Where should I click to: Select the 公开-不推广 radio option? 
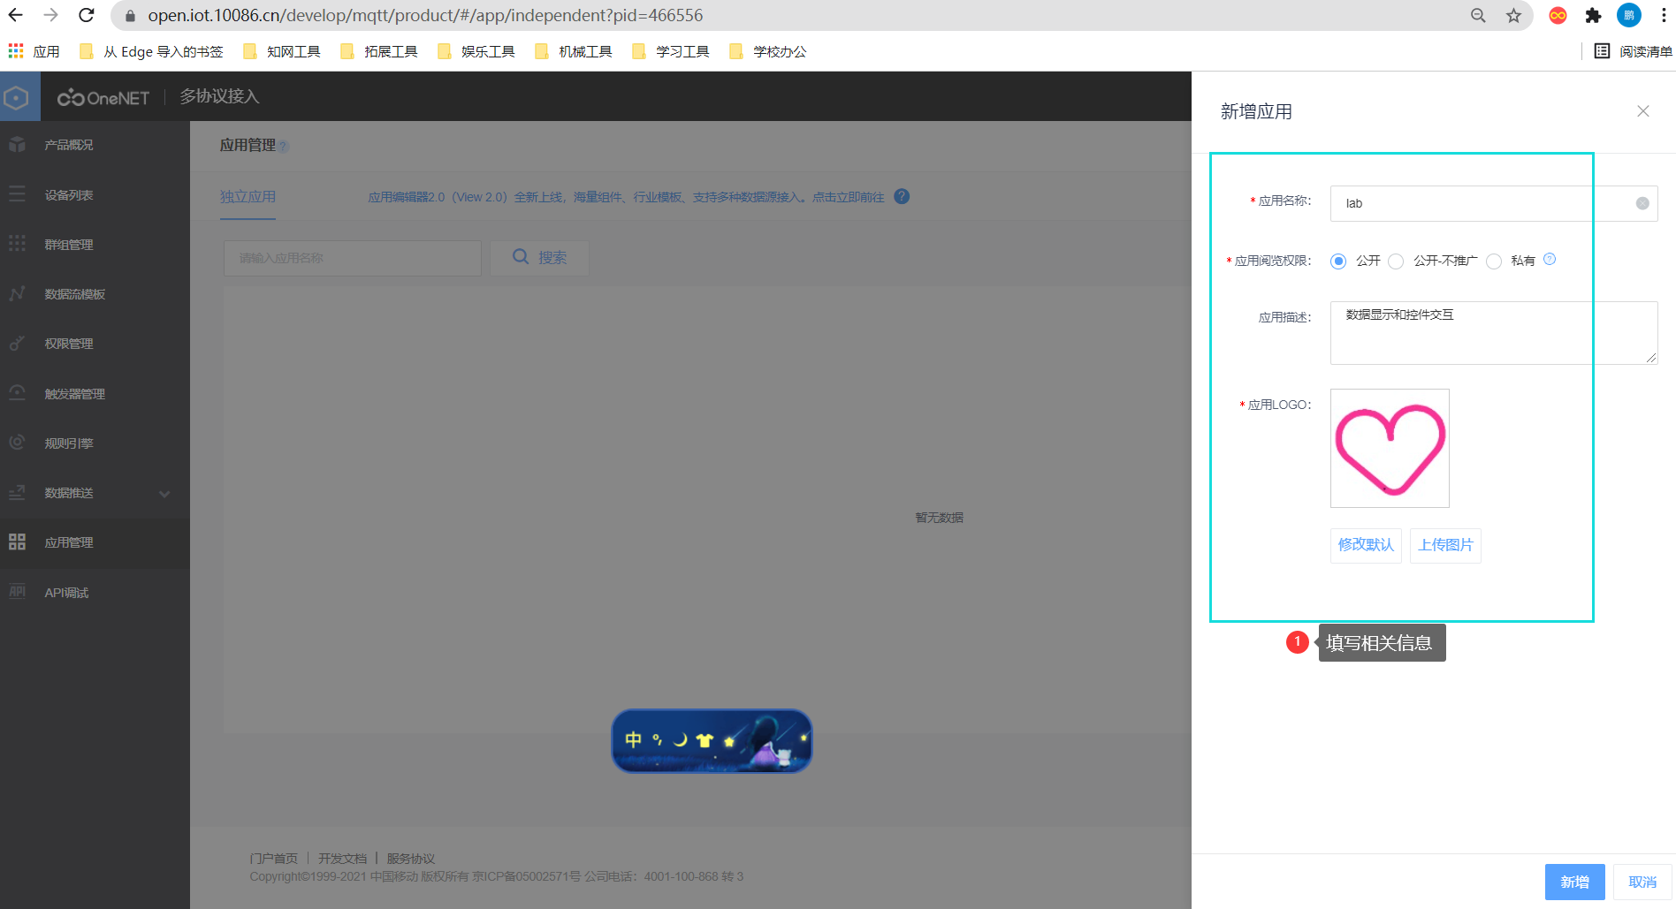[x=1396, y=261]
